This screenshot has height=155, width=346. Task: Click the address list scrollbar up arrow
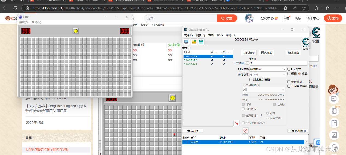[306, 142]
